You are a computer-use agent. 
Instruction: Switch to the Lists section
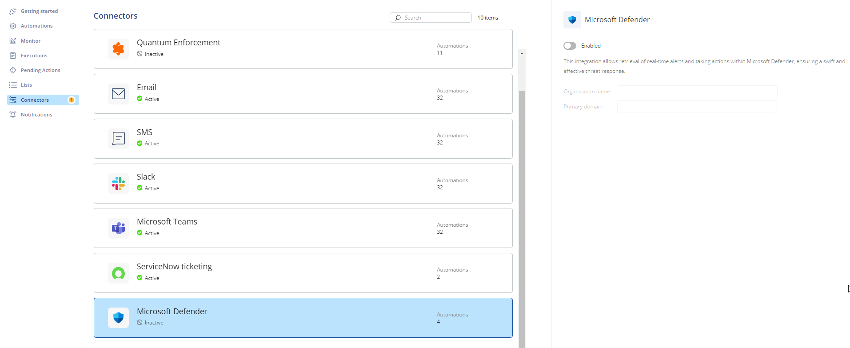click(x=26, y=85)
